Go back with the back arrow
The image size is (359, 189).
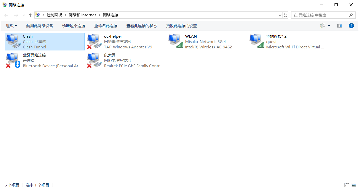[6, 15]
